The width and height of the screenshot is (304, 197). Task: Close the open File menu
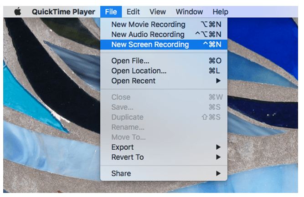pos(111,12)
